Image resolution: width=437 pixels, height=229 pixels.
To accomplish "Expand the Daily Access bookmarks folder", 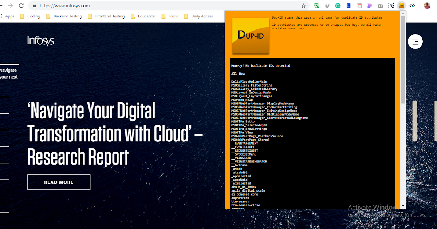I will click(x=202, y=16).
